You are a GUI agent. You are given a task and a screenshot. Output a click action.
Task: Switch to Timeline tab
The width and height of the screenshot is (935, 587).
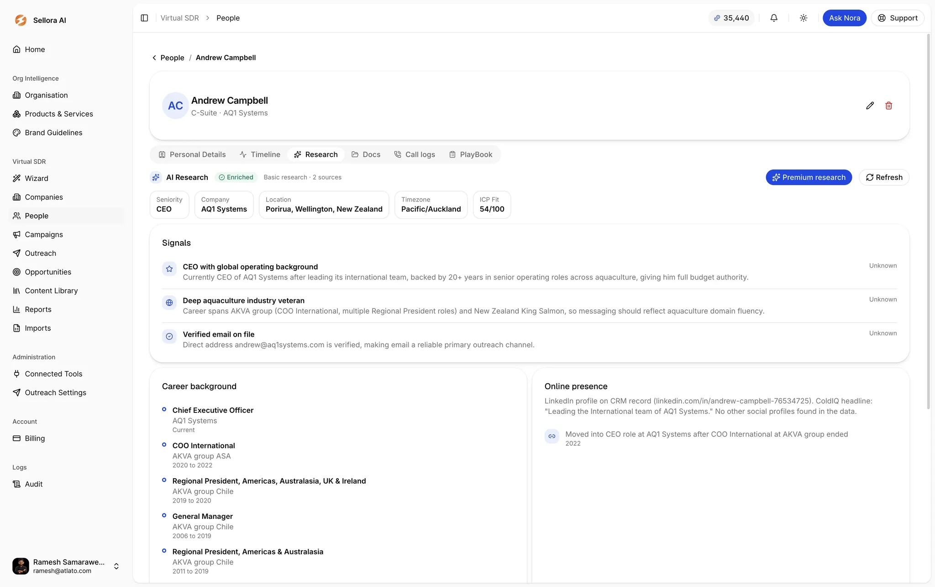click(x=260, y=154)
